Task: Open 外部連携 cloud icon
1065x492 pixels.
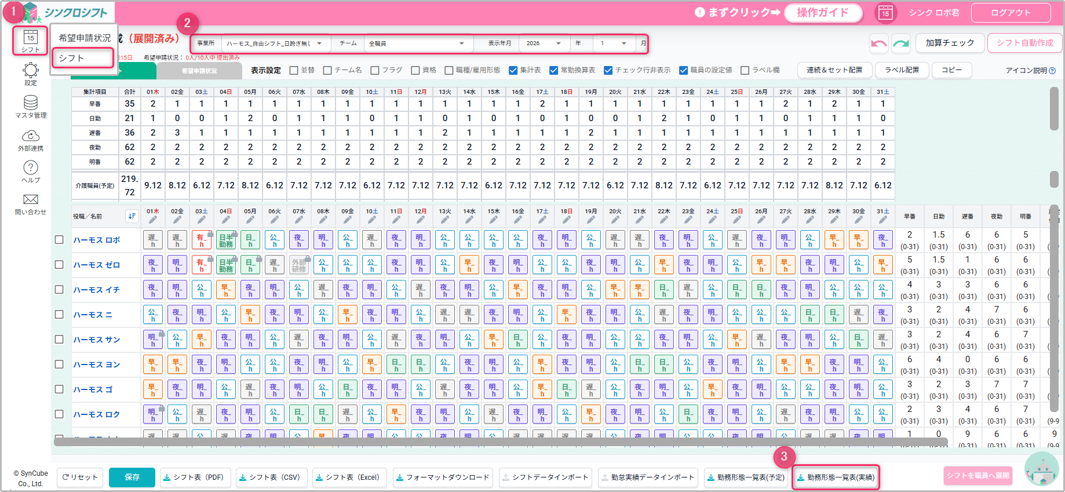Action: point(30,139)
